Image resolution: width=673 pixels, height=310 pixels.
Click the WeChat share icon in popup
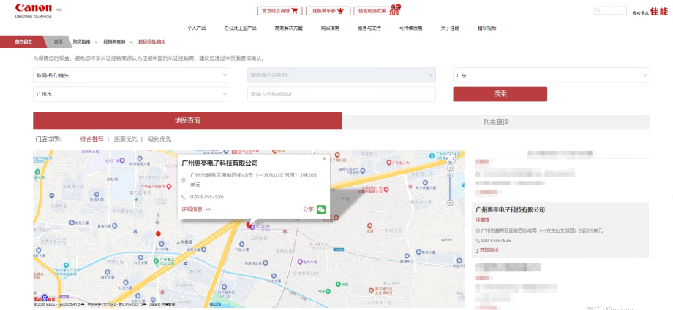coord(321,209)
